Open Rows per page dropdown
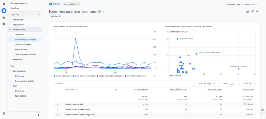Screen dimensions: 266x119 coord(216,83)
